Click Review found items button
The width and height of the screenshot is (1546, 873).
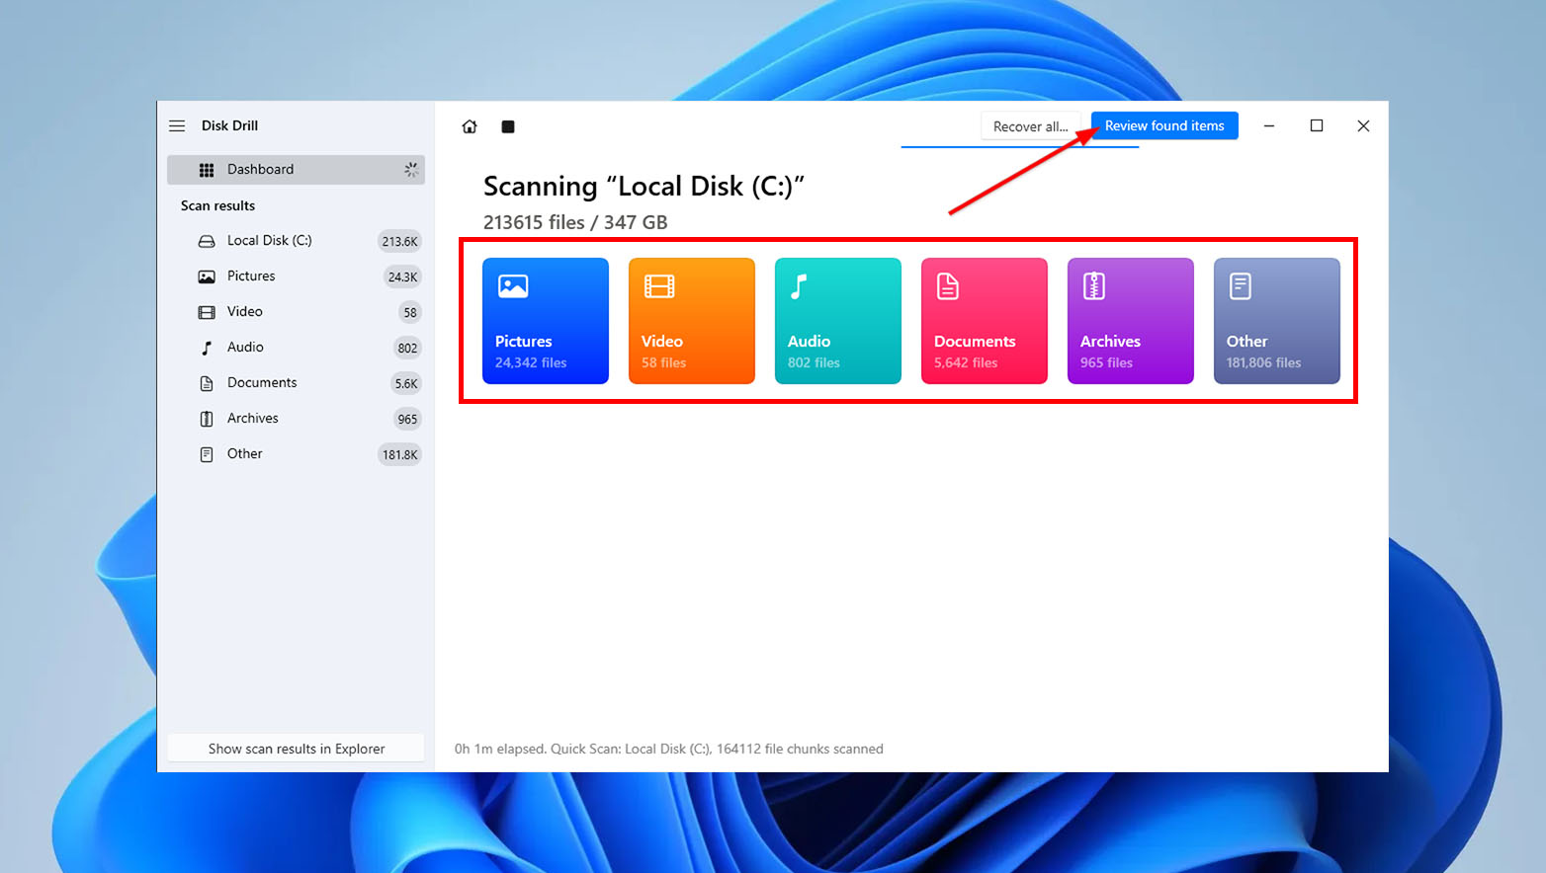(1164, 125)
